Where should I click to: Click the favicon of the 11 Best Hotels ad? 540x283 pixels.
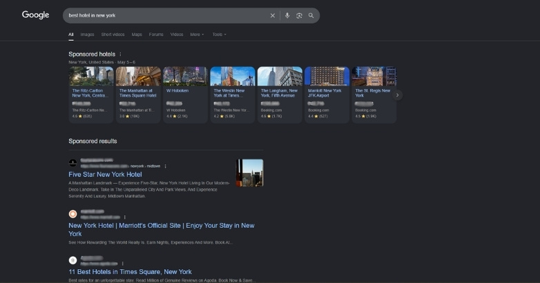tap(73, 260)
